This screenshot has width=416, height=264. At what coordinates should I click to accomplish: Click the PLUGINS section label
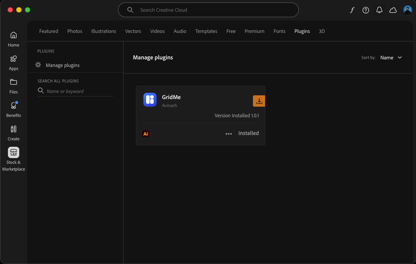click(x=46, y=51)
